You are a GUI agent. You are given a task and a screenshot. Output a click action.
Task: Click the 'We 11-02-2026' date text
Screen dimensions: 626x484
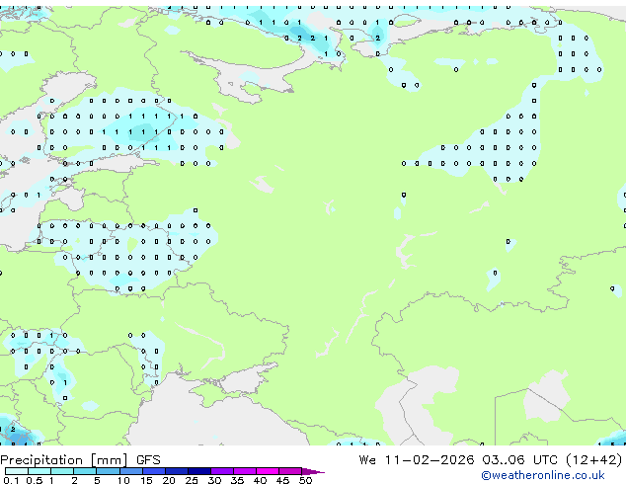pos(417,460)
